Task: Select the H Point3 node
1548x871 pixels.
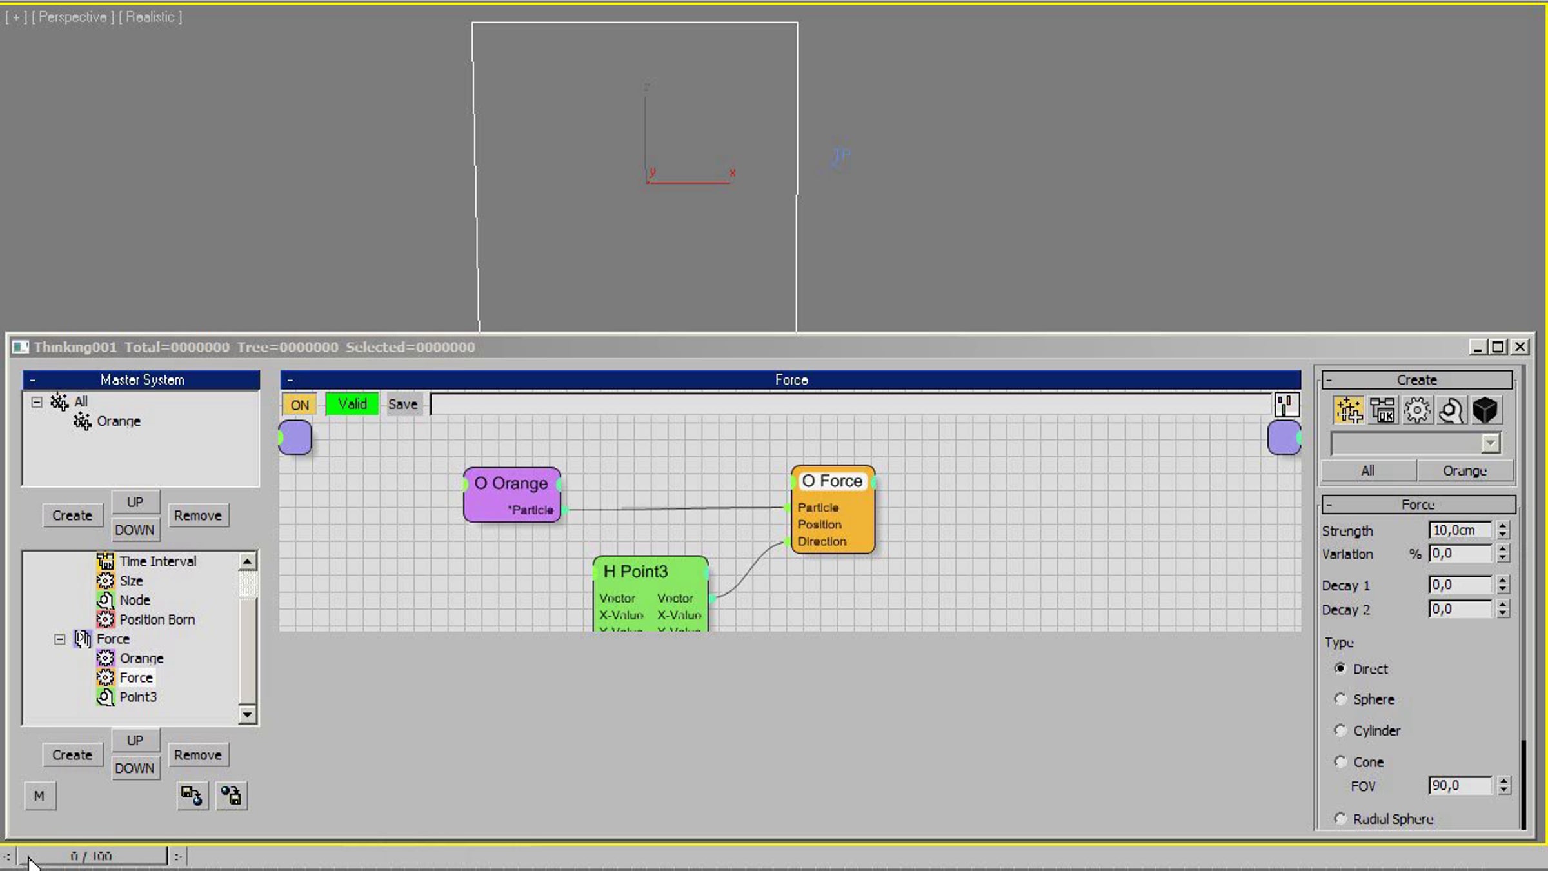Action: 650,594
